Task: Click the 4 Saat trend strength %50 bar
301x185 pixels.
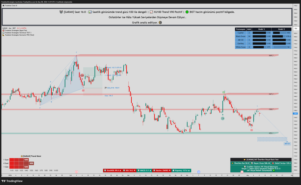Action: (22, 163)
